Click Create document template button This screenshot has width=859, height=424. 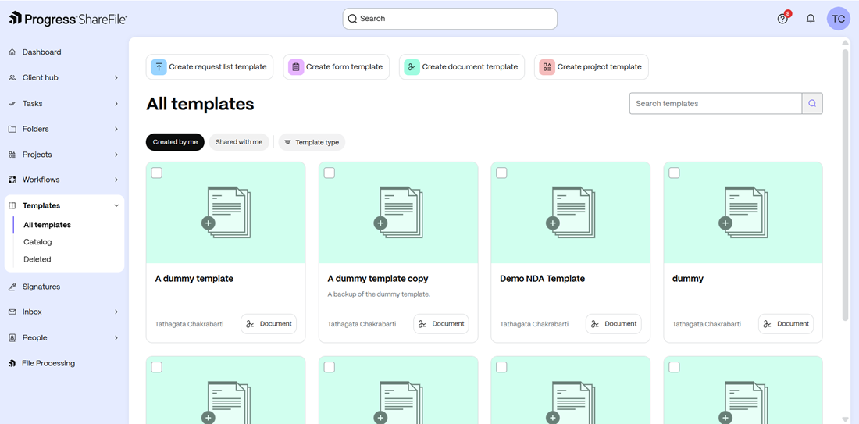[x=462, y=67]
